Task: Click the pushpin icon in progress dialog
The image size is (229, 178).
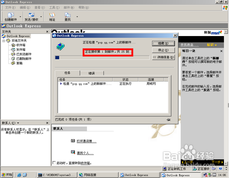Action: pyautogui.click(x=169, y=120)
